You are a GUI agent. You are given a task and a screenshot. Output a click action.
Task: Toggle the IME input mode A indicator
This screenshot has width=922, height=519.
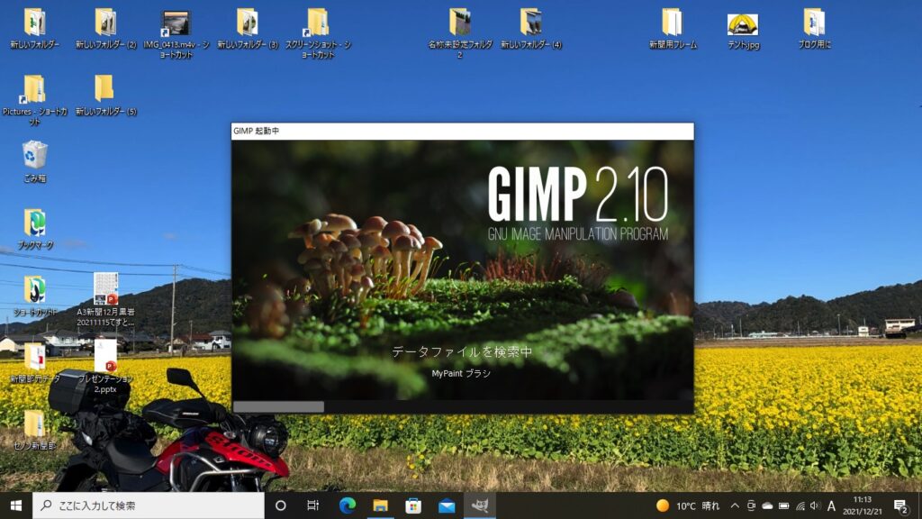[831, 505]
